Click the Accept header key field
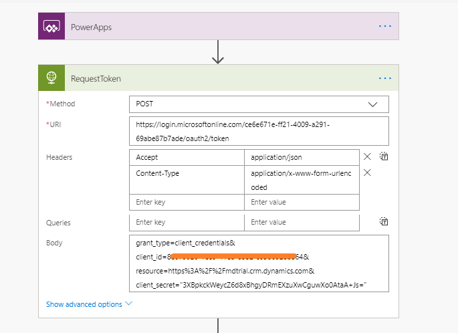The height and width of the screenshot is (333, 458). pyautogui.click(x=187, y=157)
